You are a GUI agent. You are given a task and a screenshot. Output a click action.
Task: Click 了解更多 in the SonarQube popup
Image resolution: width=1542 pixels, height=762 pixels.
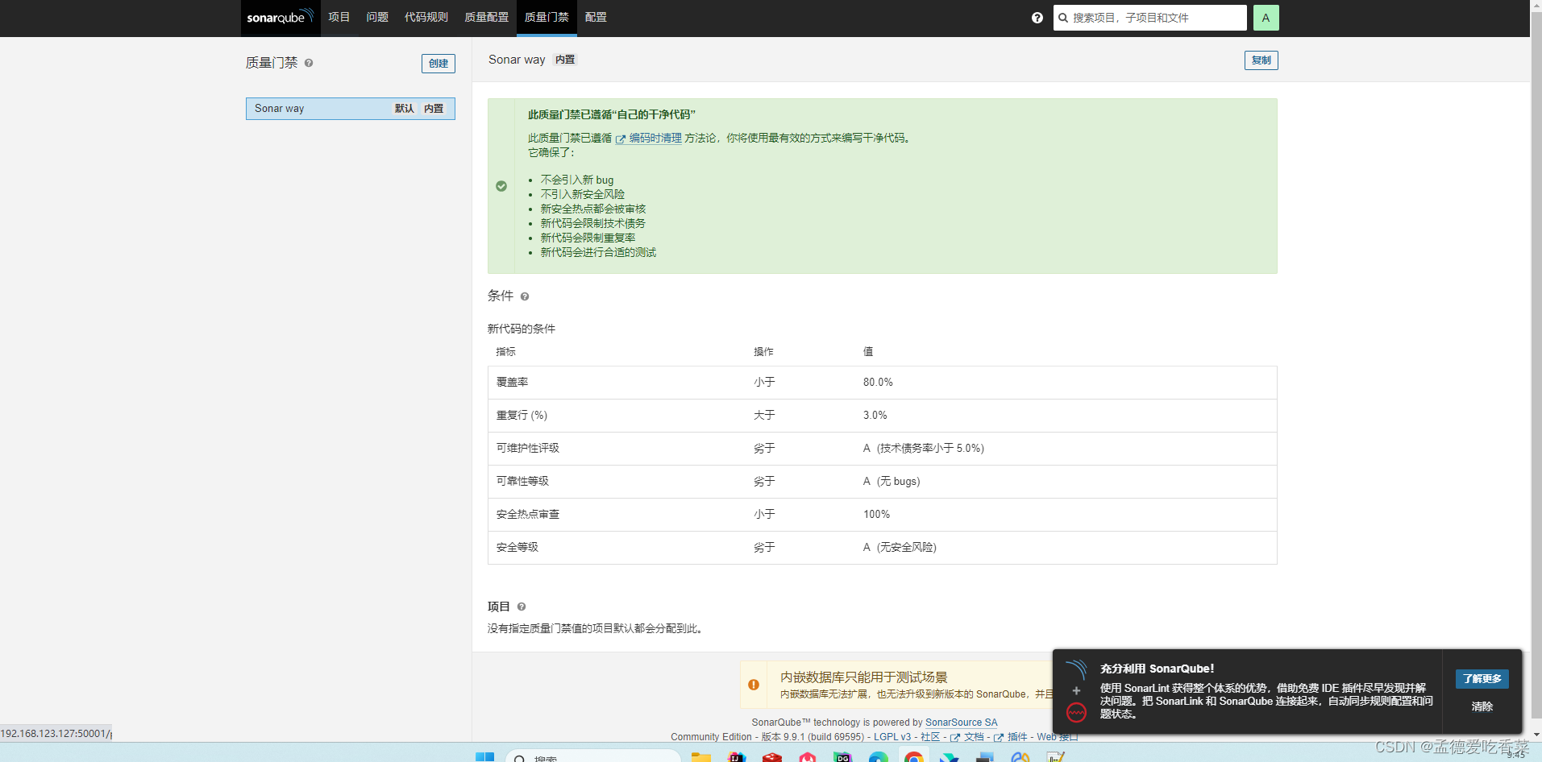(x=1482, y=679)
